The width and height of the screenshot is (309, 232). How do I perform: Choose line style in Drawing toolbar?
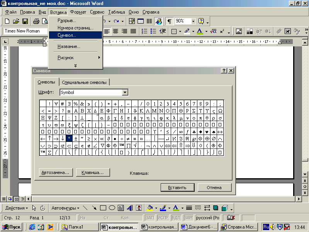coord(189,208)
